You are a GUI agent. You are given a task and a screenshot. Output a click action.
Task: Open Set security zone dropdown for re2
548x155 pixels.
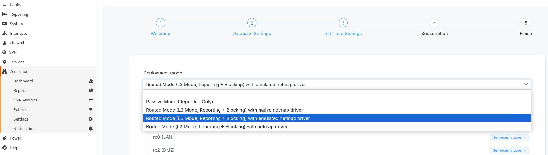509,151
